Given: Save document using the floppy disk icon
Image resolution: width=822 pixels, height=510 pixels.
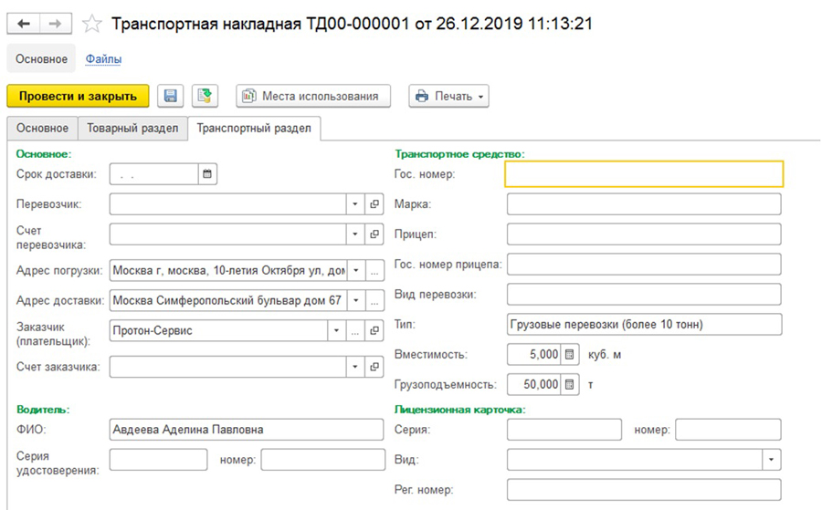Looking at the screenshot, I should click(171, 96).
